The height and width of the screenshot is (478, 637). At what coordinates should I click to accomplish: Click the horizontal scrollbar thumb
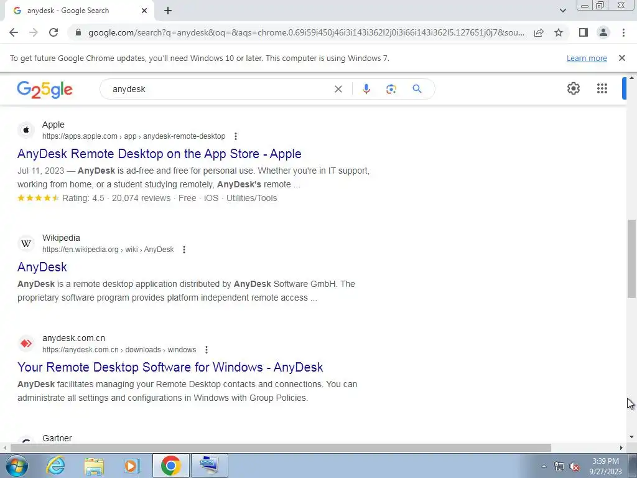pos(281,448)
